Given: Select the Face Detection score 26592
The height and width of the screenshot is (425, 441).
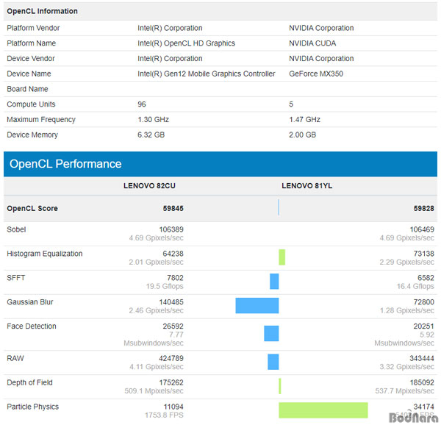Looking at the screenshot, I should point(173,326).
